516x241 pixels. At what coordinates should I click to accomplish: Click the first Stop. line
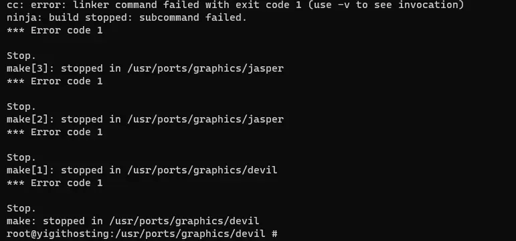[21, 56]
